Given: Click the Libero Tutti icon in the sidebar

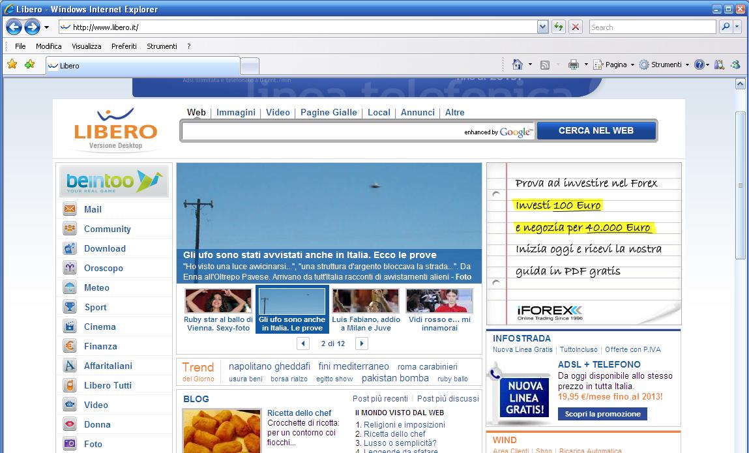Looking at the screenshot, I should (x=70, y=385).
